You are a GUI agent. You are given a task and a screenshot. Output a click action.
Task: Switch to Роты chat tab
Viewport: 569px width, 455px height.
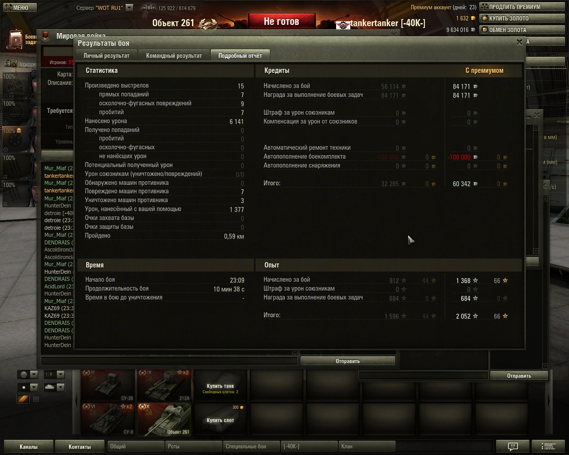point(193,446)
